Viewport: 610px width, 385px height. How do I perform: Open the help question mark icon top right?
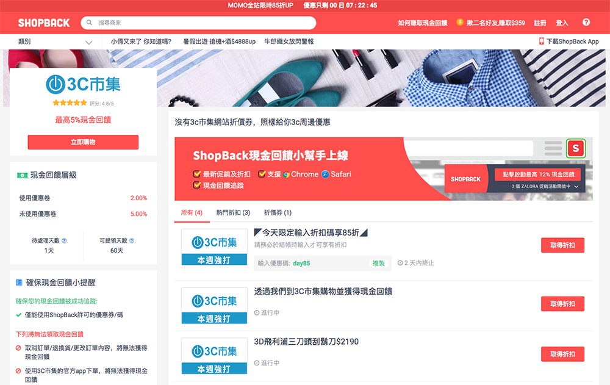tap(586, 22)
